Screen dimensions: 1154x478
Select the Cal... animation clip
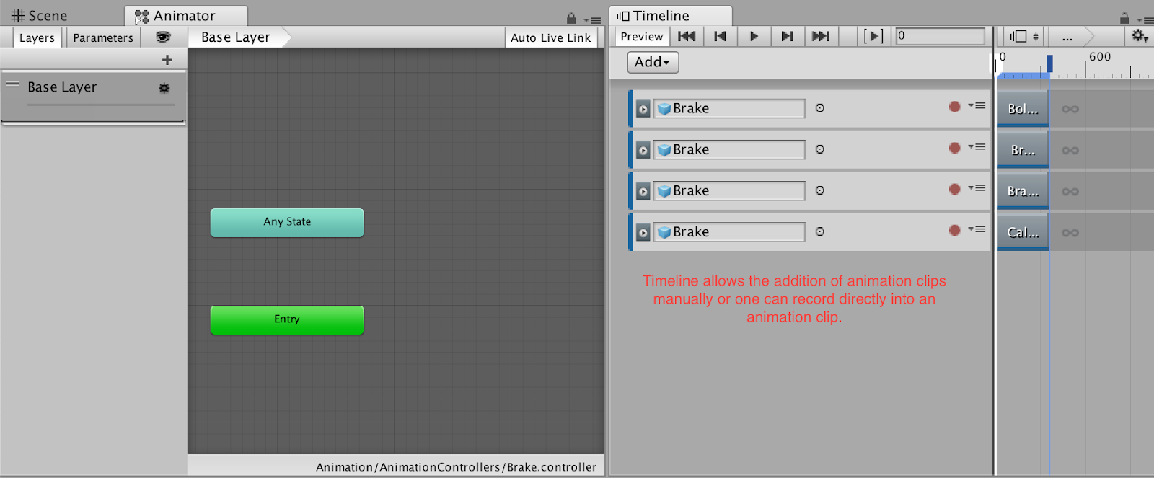tap(1023, 232)
